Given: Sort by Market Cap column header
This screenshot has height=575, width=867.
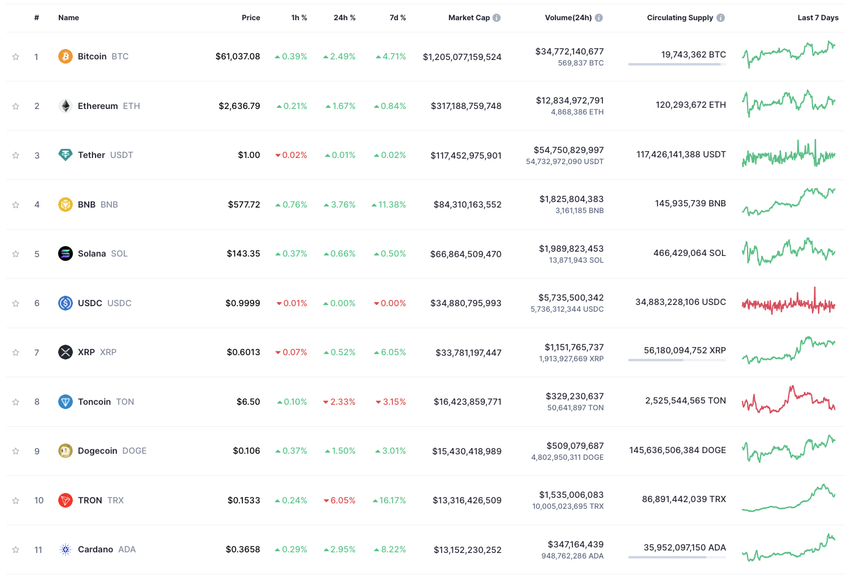Looking at the screenshot, I should pyautogui.click(x=469, y=18).
